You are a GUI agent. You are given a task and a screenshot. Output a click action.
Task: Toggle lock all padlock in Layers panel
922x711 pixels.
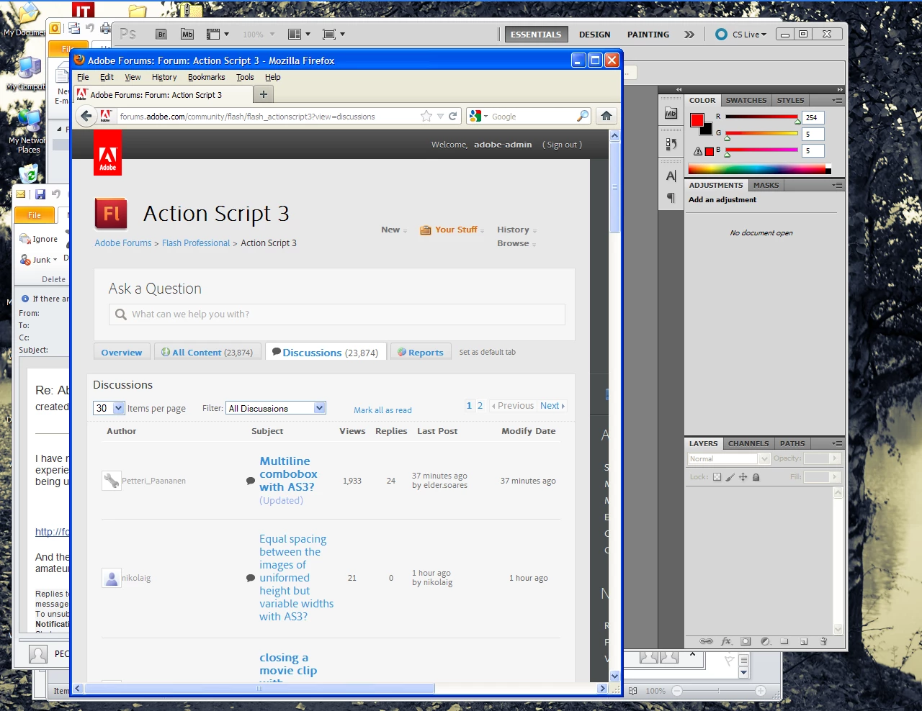pyautogui.click(x=756, y=476)
